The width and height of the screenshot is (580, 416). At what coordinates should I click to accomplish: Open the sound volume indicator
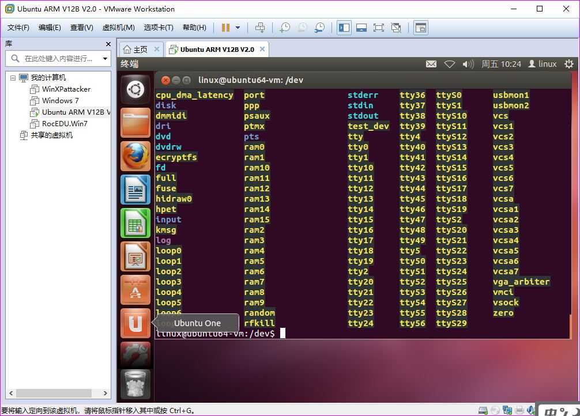click(468, 64)
